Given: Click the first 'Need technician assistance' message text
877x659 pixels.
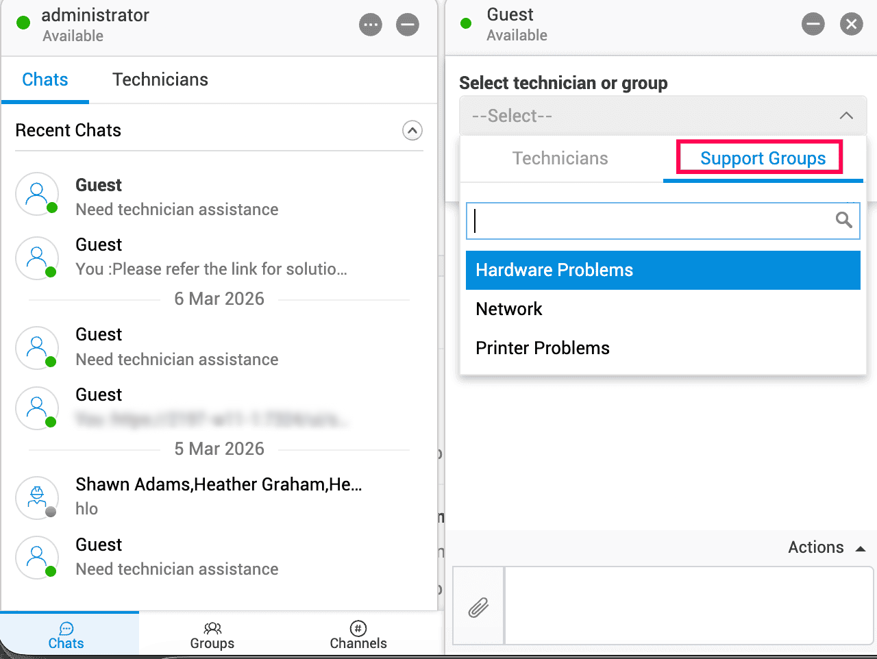Looking at the screenshot, I should point(177,210).
